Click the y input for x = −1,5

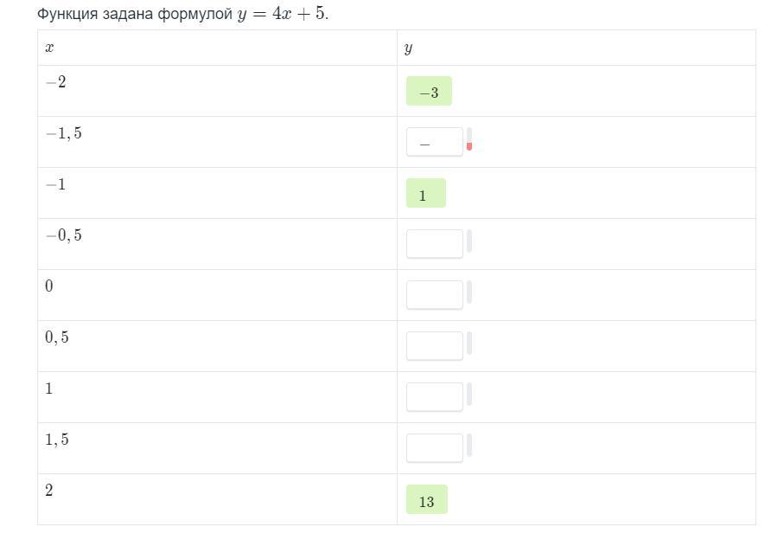(x=434, y=142)
